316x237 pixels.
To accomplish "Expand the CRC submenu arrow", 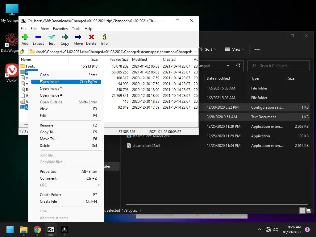I will pos(99,185).
